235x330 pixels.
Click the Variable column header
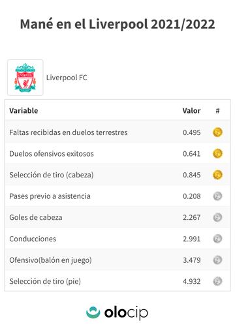[x=23, y=111]
